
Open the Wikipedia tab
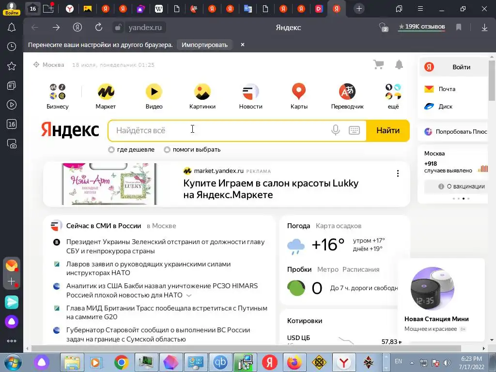pyautogui.click(x=158, y=9)
